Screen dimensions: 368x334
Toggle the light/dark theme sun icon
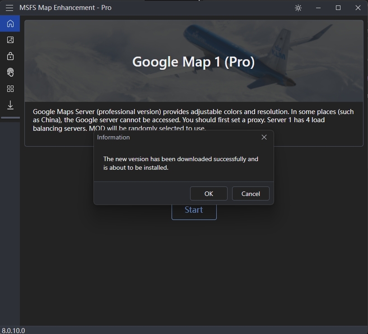[298, 8]
